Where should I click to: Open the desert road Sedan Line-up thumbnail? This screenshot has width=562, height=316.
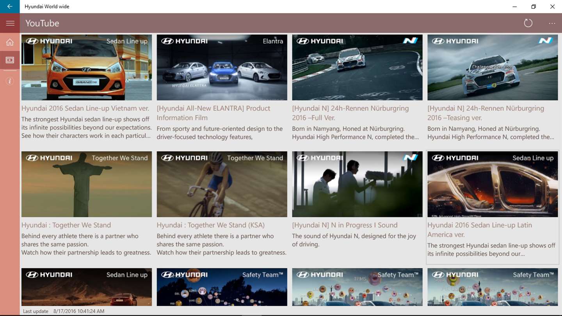point(87,287)
